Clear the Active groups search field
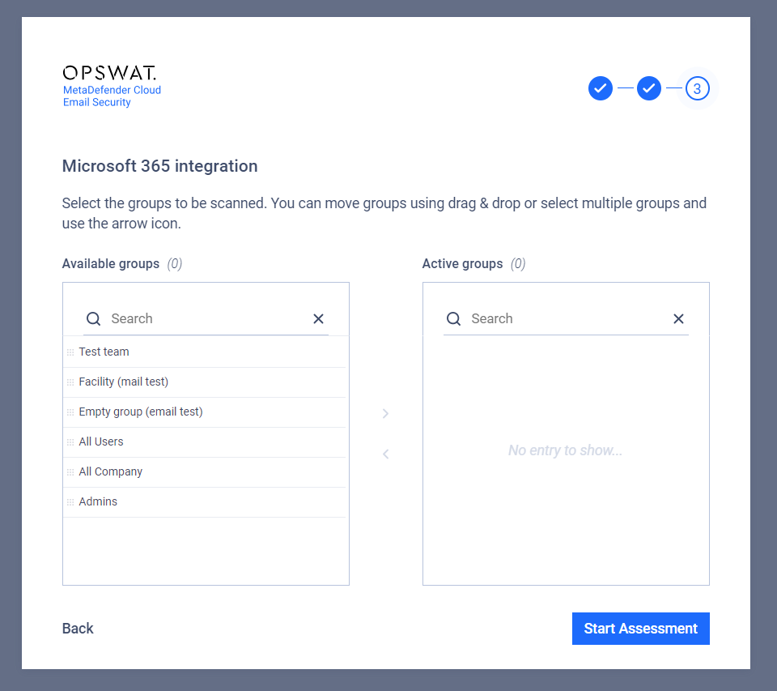 click(678, 318)
